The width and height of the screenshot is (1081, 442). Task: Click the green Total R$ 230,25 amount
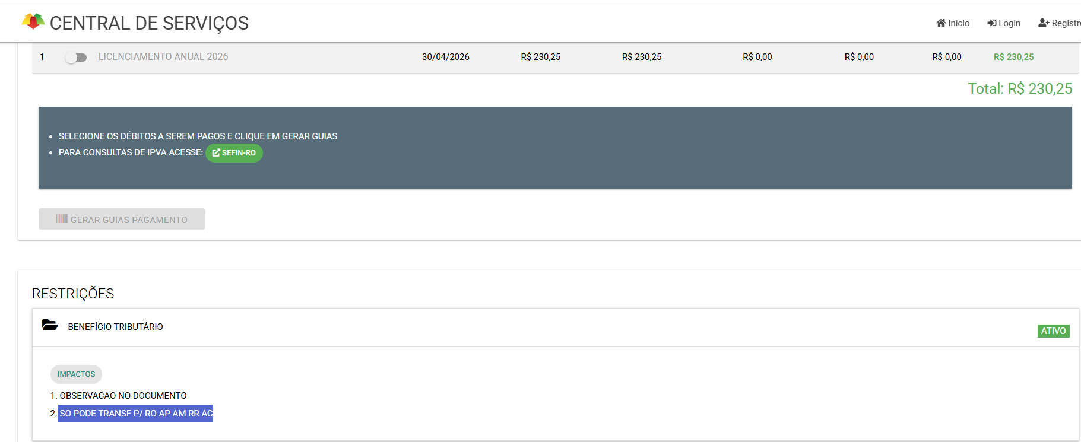pyautogui.click(x=1019, y=89)
